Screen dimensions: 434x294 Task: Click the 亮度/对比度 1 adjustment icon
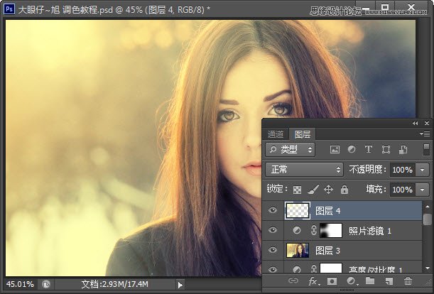(297, 269)
